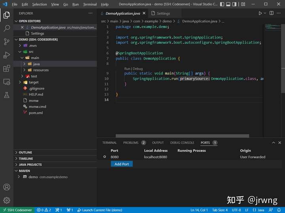
Task: Expand the target folder
Action: coord(20,82)
